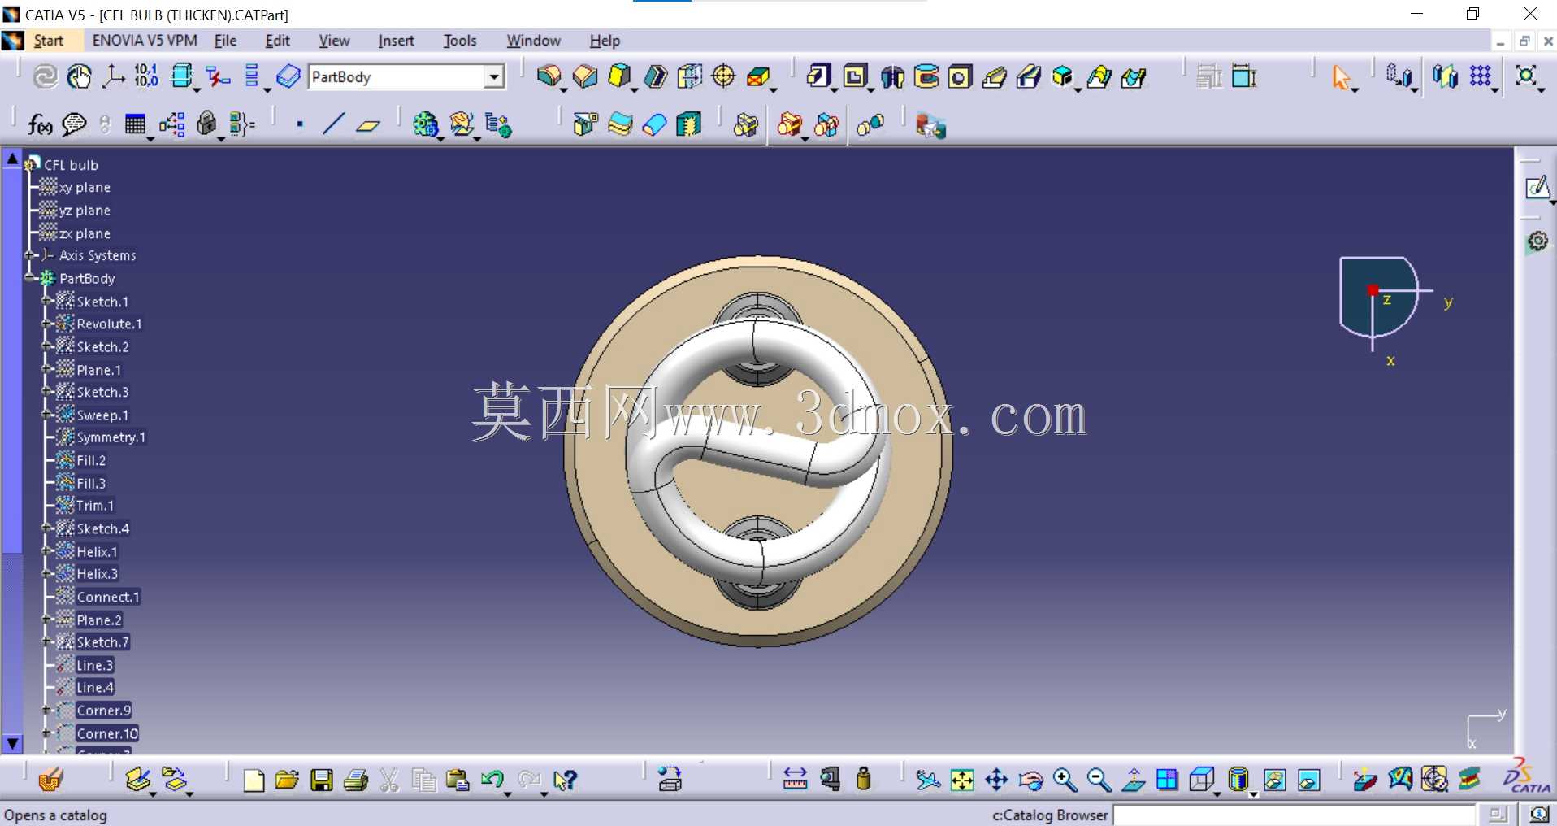Click the Normal View icon

1133,780
